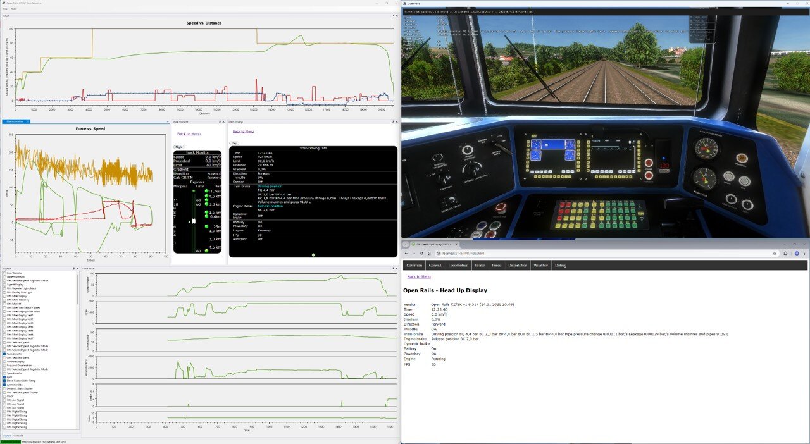Uncheck the Rpm signal
The width and height of the screenshot is (810, 444).
click(4, 377)
